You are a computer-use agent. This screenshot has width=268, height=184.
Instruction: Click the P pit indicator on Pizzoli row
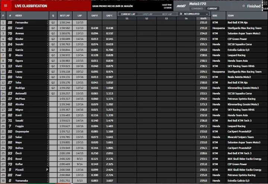[x=47, y=170]
